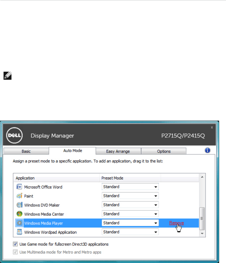Select the Windows Wordpad Application row

pos(106,232)
